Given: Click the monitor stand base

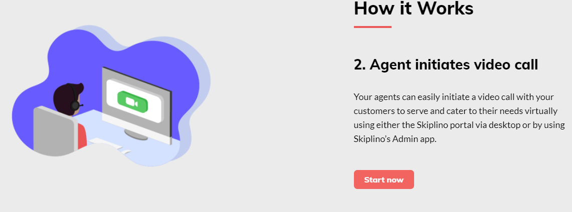Looking at the screenshot, I should 136,135.
